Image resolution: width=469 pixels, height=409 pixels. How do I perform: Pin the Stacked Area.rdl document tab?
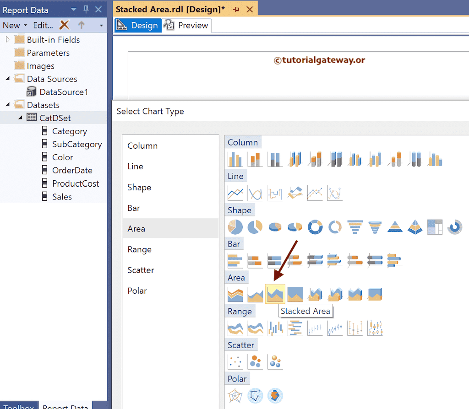pyautogui.click(x=236, y=9)
